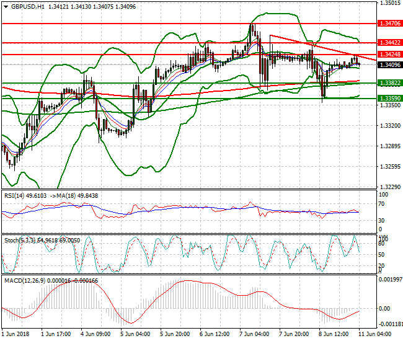Click the Stoch(5,3,3) indicator label
403x341 pixels.
coord(19,239)
